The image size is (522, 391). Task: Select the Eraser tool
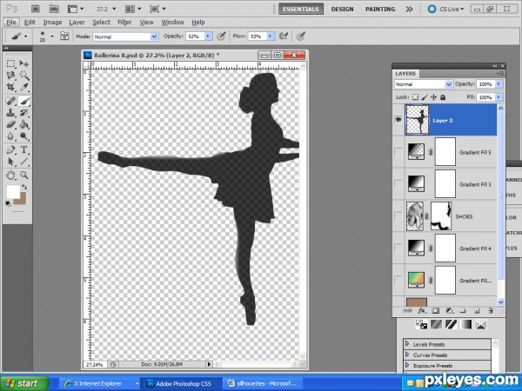[10, 124]
